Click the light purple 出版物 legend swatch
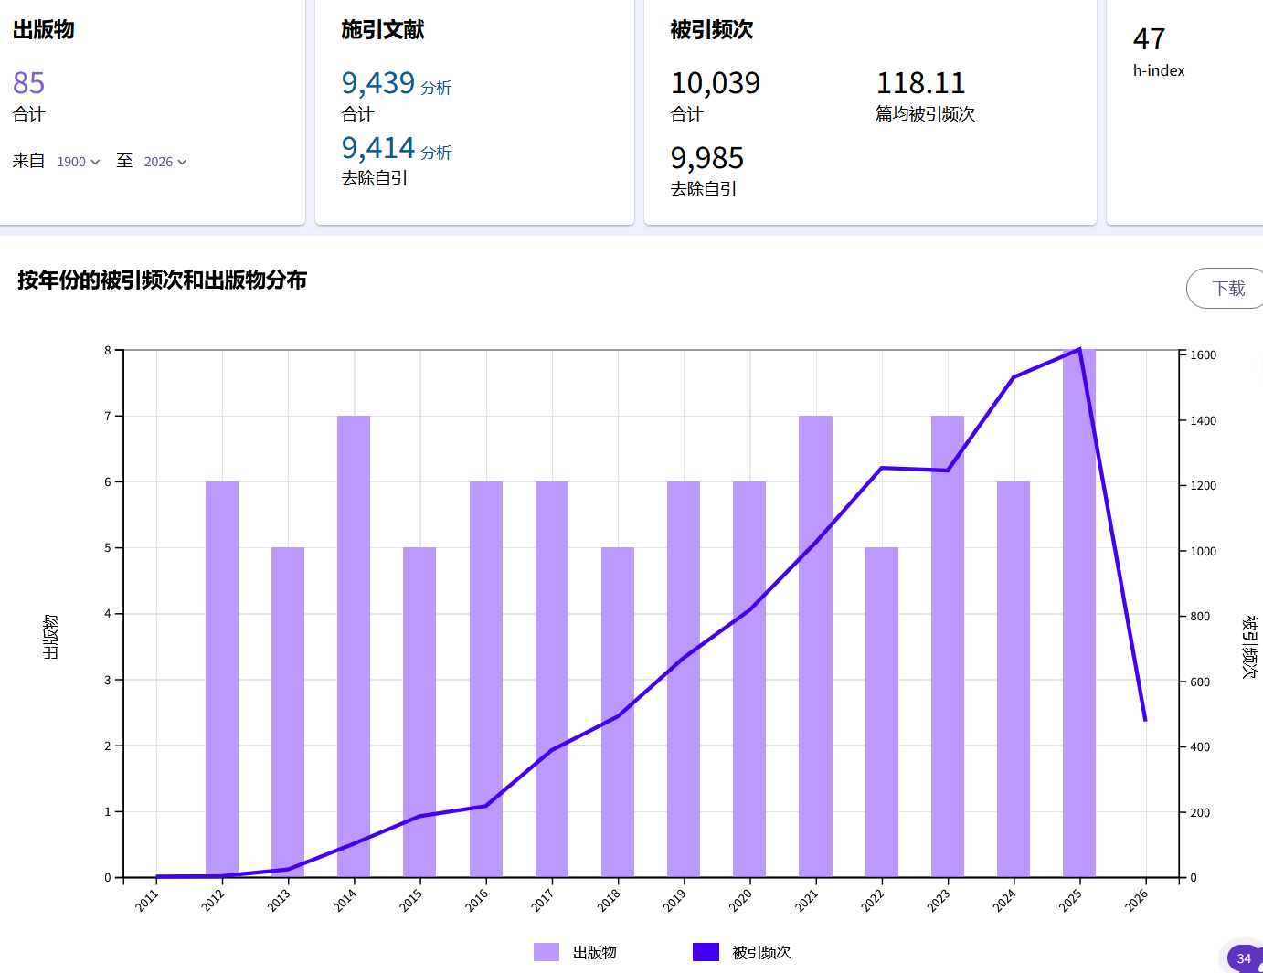 (547, 952)
